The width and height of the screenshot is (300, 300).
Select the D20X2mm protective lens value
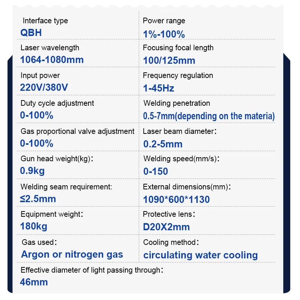(166, 227)
